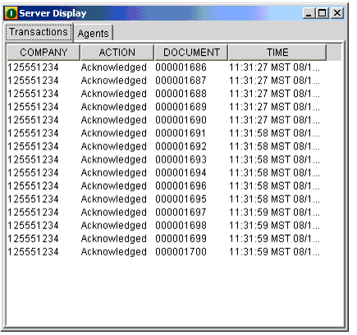Select the document 000001691 row
The width and height of the screenshot is (357, 335).
tap(174, 133)
